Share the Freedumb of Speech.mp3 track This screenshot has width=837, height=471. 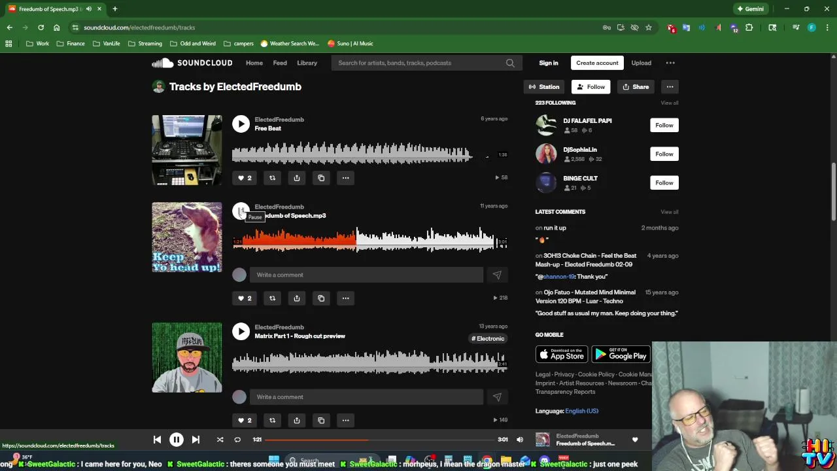coord(297,298)
